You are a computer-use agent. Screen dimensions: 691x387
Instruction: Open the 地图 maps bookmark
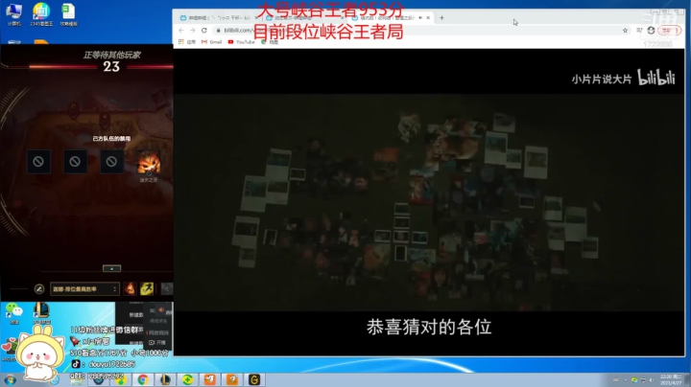coord(270,42)
